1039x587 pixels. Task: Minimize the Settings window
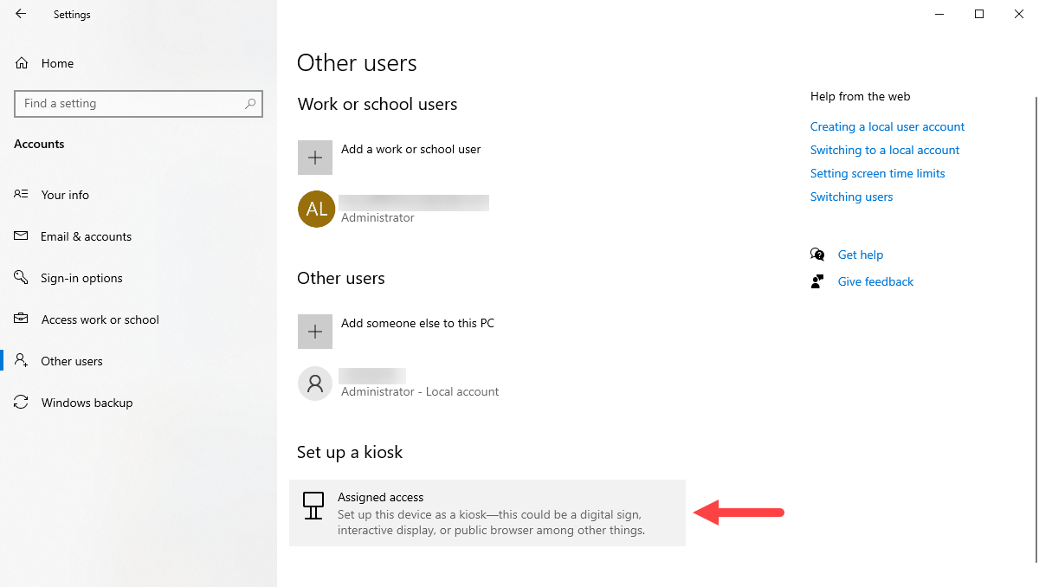tap(939, 14)
